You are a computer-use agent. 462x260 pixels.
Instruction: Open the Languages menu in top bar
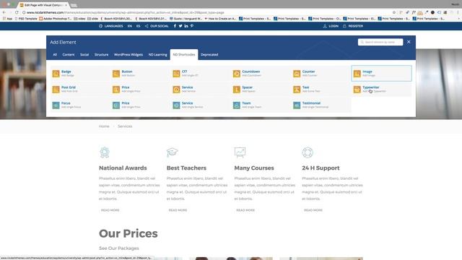pyautogui.click(x=111, y=26)
